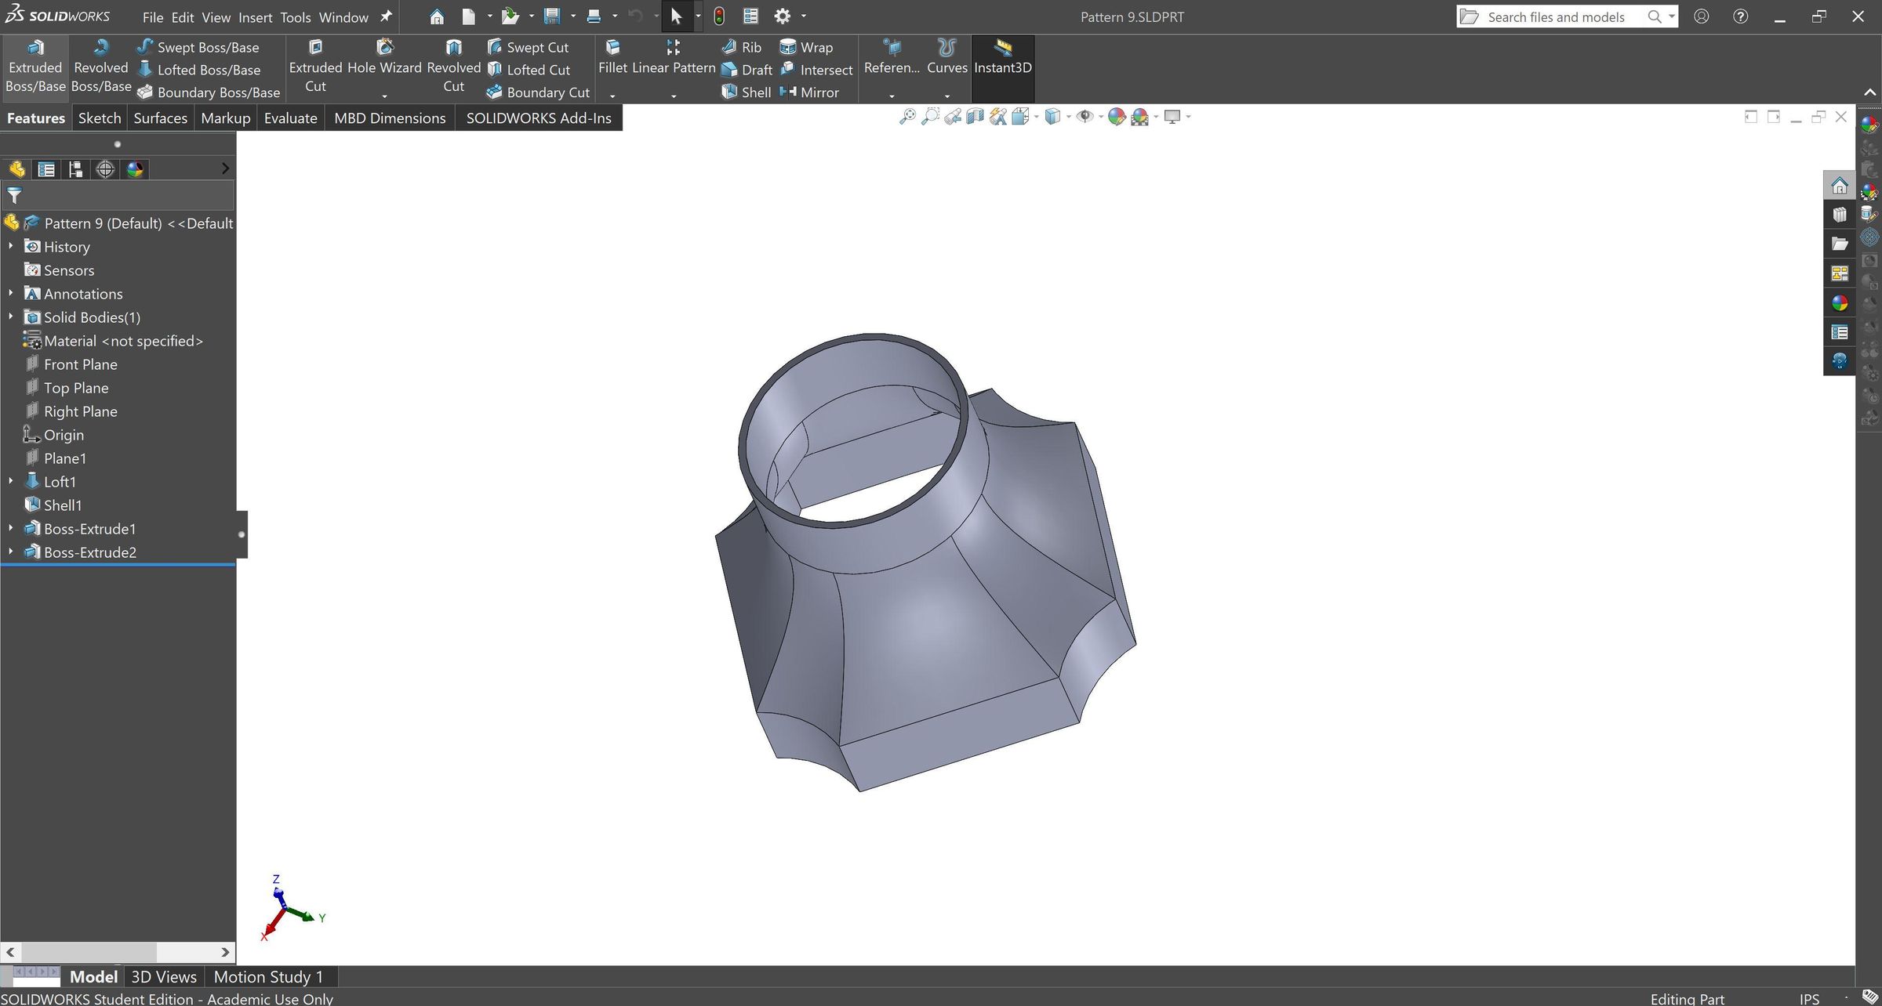Screen dimensions: 1882x1006
Task: Unpin the menu bar pushpin
Action: click(384, 16)
